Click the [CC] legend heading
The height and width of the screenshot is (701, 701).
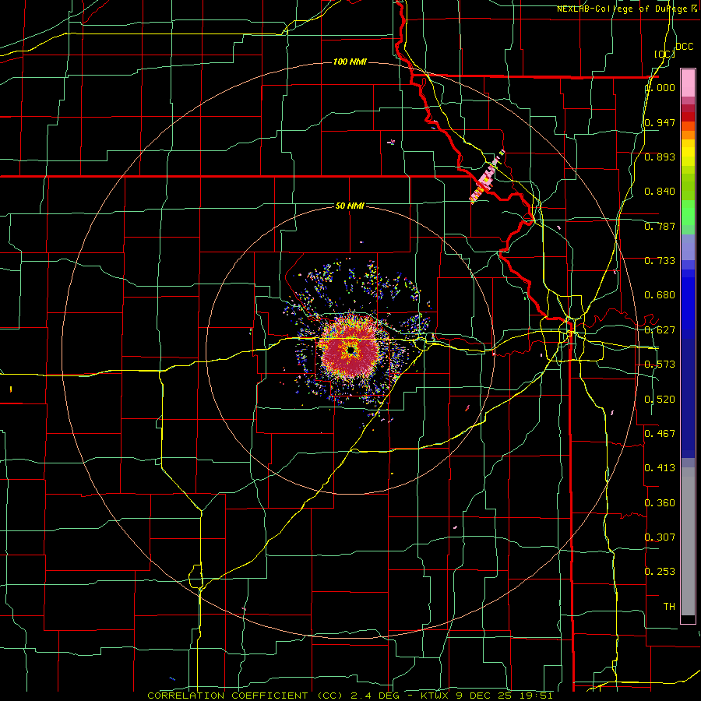(x=664, y=54)
